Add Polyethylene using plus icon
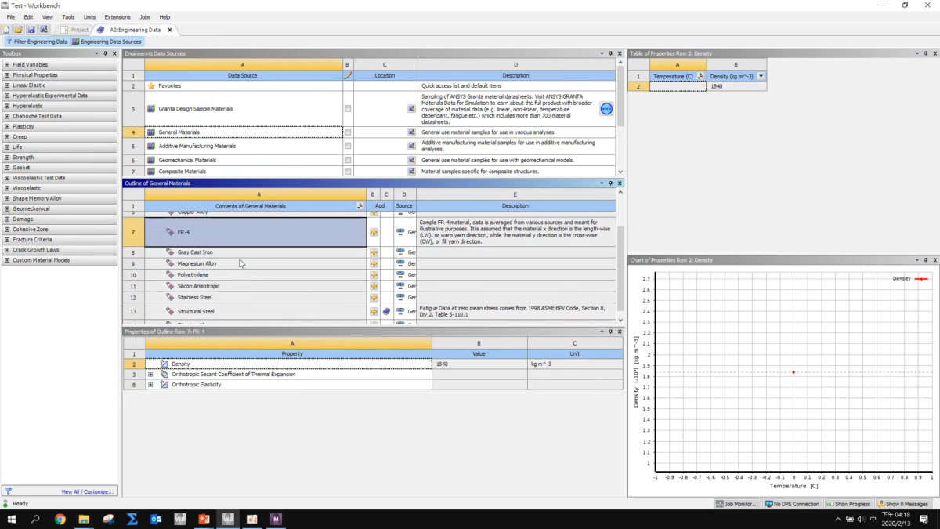This screenshot has width=940, height=529. [374, 275]
